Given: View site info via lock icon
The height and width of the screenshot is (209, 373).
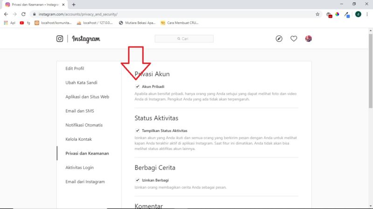Looking at the screenshot, I should (34, 14).
